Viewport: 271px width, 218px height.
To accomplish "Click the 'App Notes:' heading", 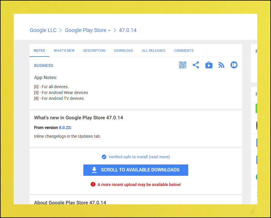I will click(x=46, y=77).
